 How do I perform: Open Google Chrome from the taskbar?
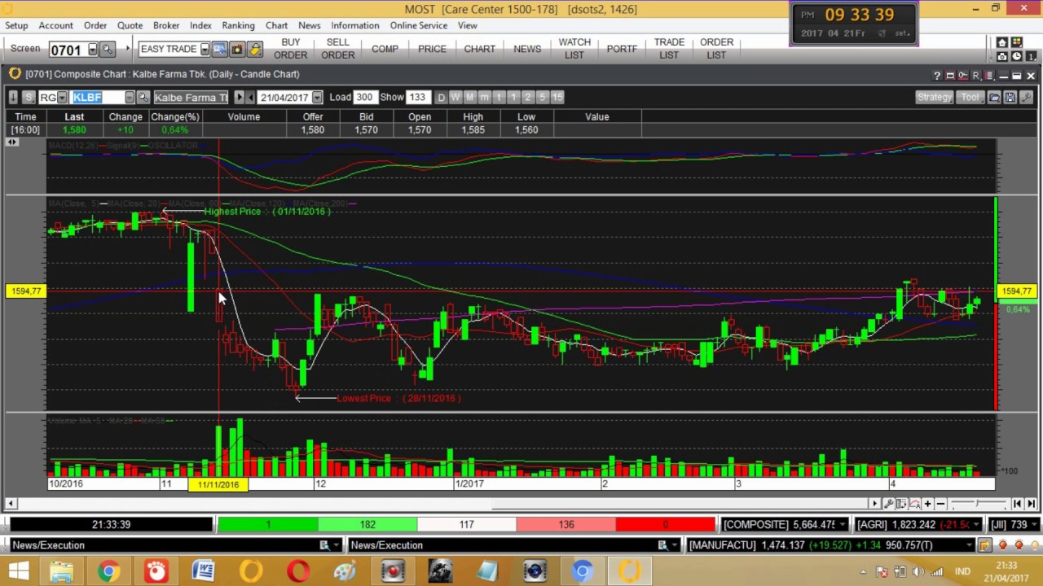pyautogui.click(x=108, y=571)
